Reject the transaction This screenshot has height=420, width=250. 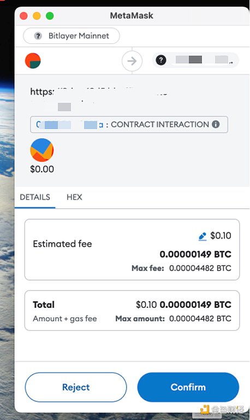[x=76, y=387]
